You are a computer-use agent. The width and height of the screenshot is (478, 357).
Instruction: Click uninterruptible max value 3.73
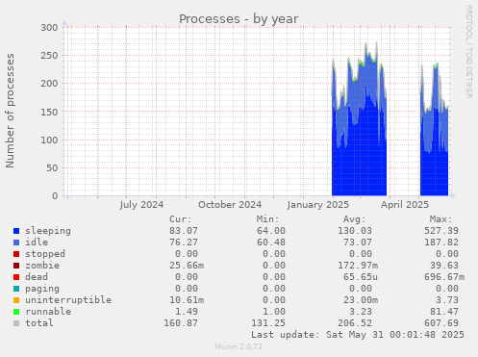447,300
